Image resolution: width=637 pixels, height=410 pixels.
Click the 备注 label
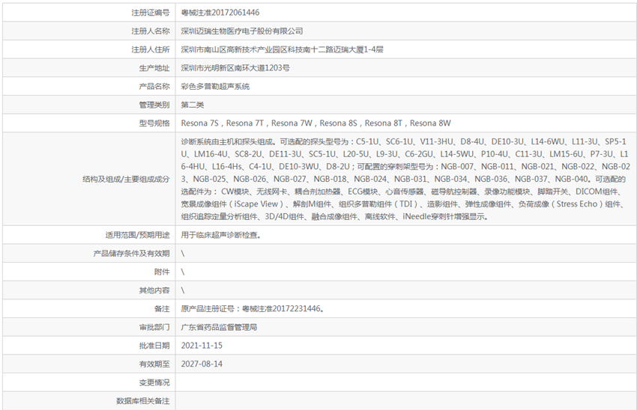tap(162, 309)
